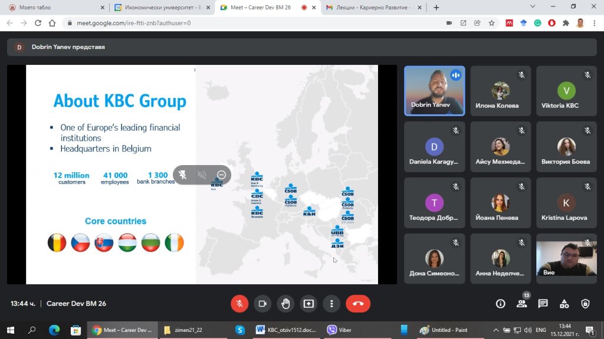Open volume control in system tray
The image size is (604, 339).
coord(528,330)
